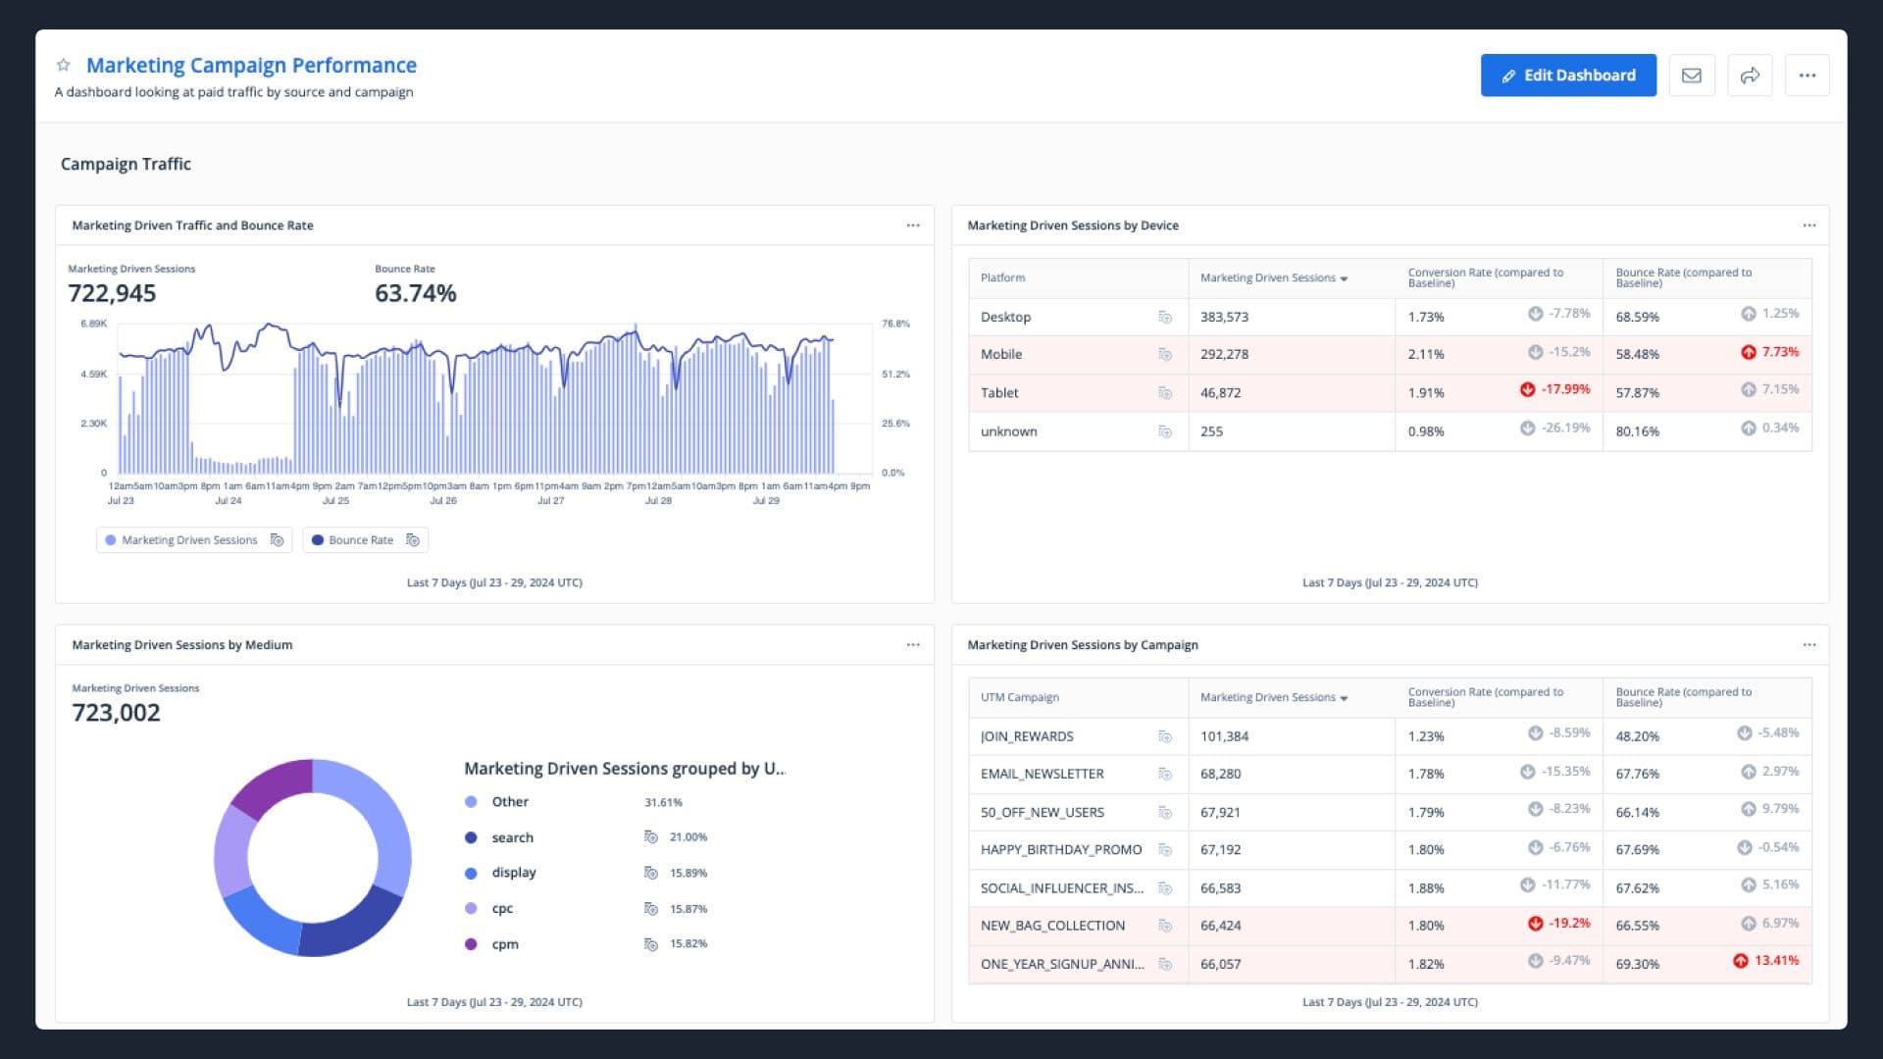Image resolution: width=1883 pixels, height=1059 pixels.
Task: Click the explore icon beside the search medium
Action: 650,837
